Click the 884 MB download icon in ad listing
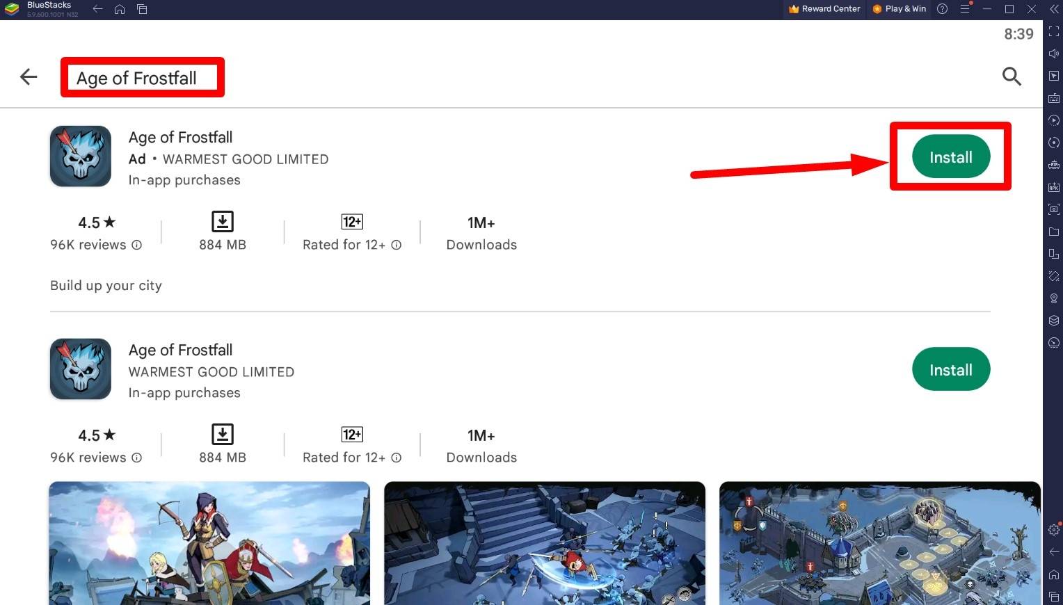Image resolution: width=1063 pixels, height=605 pixels. coord(223,222)
